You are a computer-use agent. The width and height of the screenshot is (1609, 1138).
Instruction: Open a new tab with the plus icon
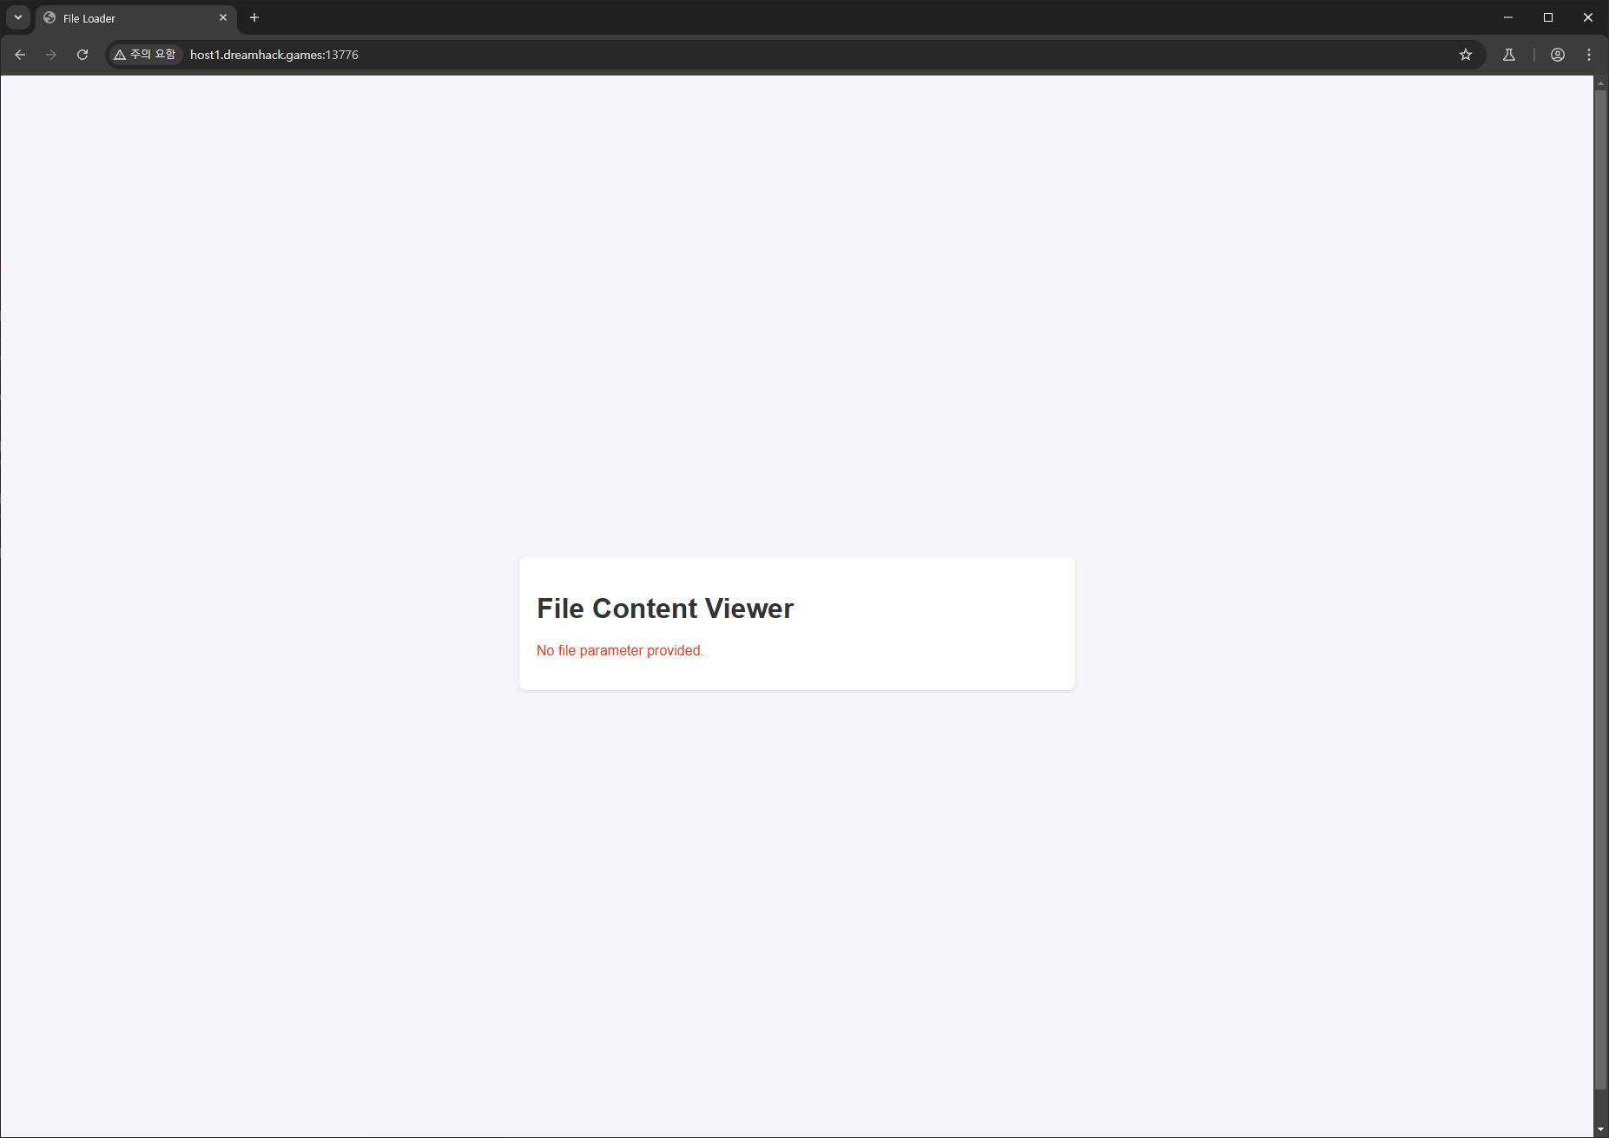point(254,17)
